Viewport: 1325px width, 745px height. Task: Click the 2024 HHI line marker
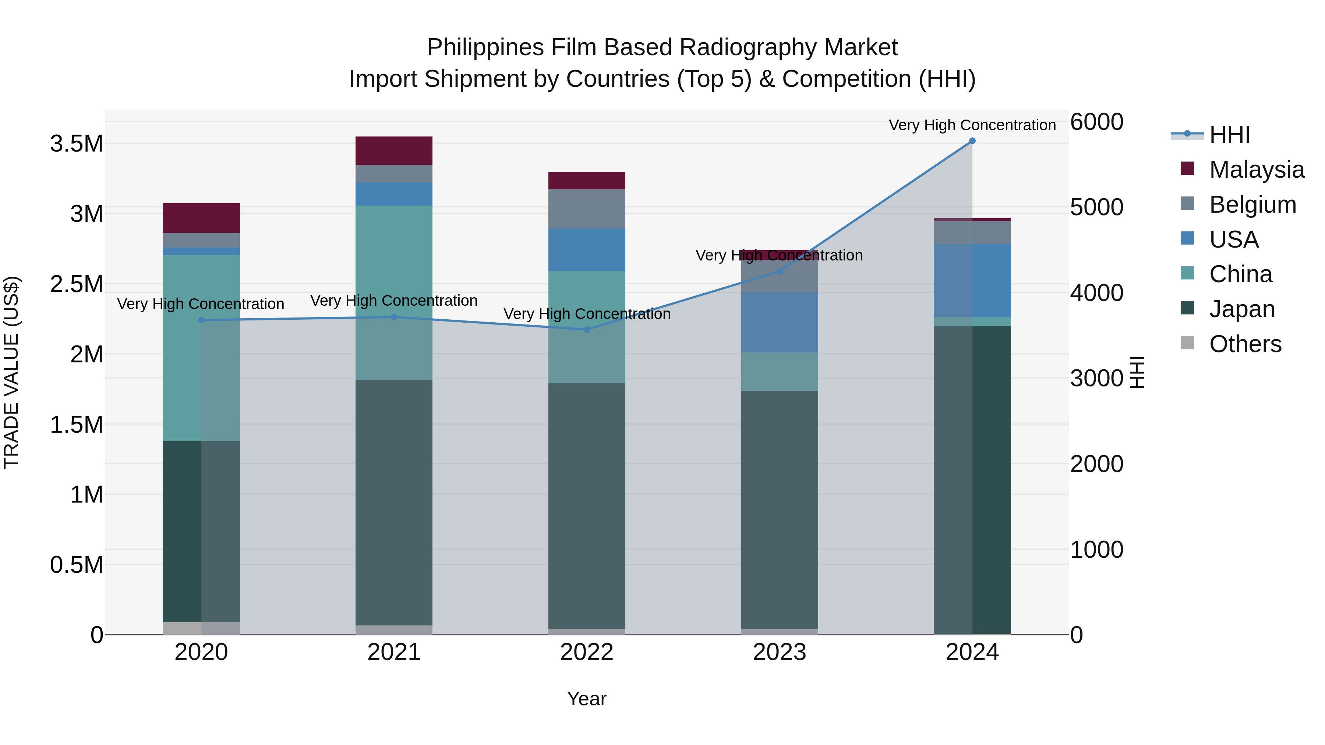click(972, 141)
